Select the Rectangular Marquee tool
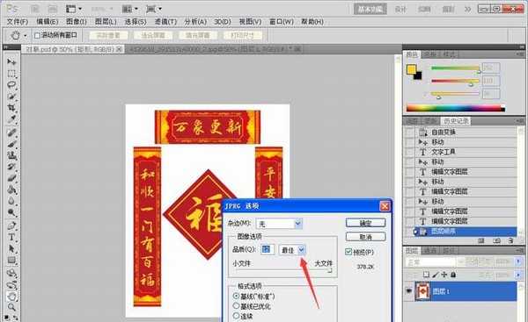The image size is (528, 322). (x=11, y=73)
